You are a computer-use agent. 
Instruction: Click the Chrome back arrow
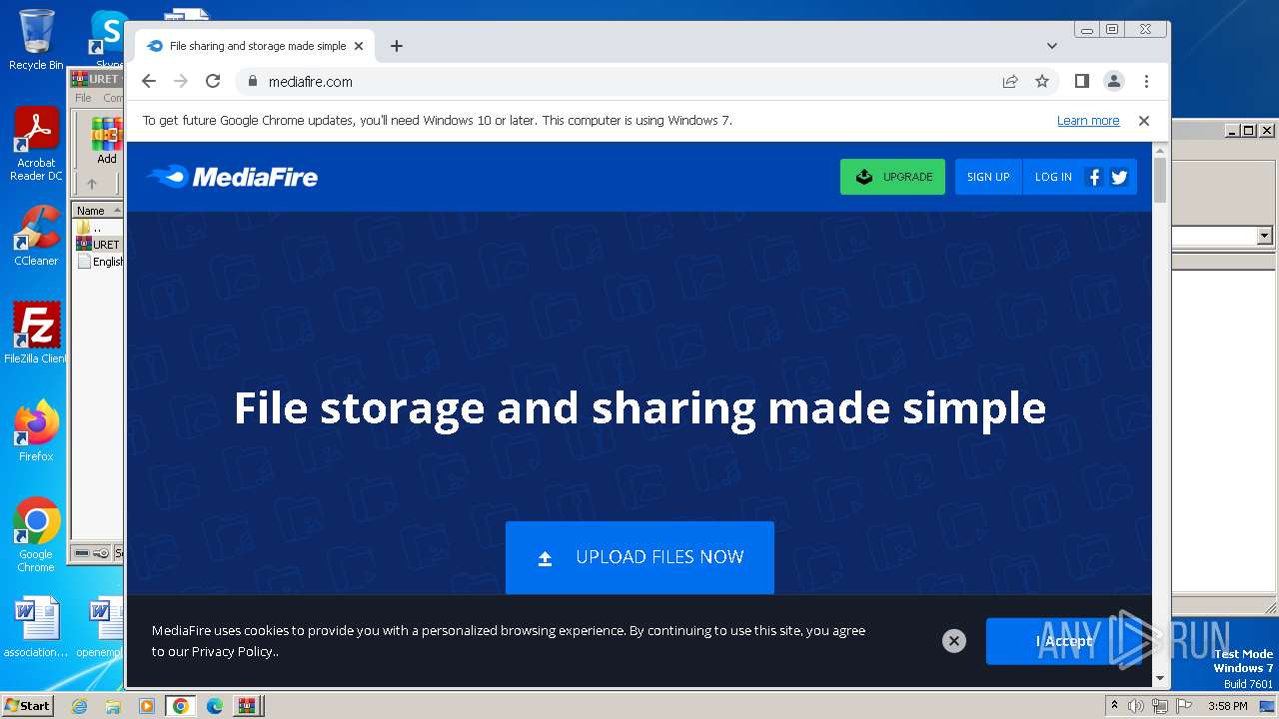click(149, 81)
